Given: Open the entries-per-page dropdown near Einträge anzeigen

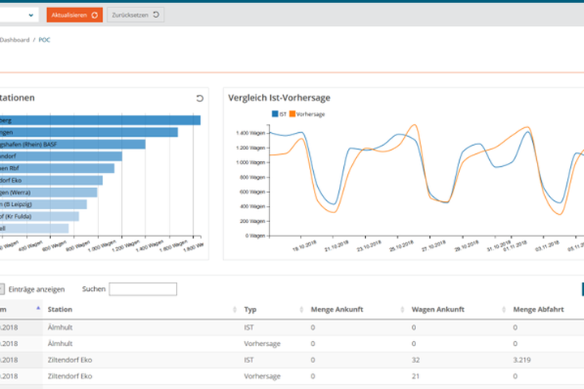Looking at the screenshot, I should coord(2,289).
